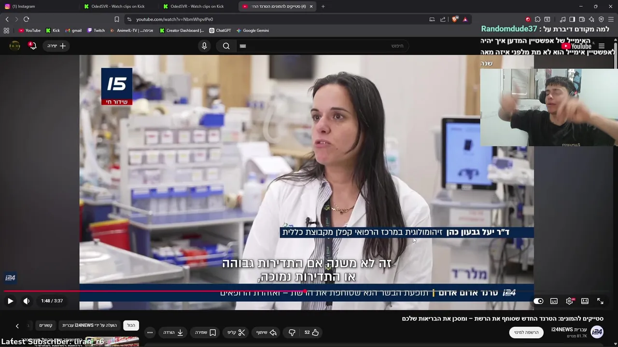This screenshot has width=618, height=347.
Task: Close the active YouTube browser tab
Action: (311, 6)
